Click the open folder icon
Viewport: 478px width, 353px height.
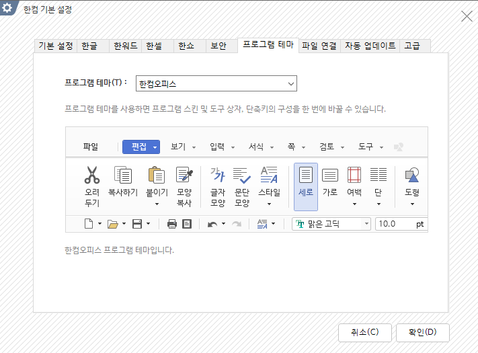(113, 225)
